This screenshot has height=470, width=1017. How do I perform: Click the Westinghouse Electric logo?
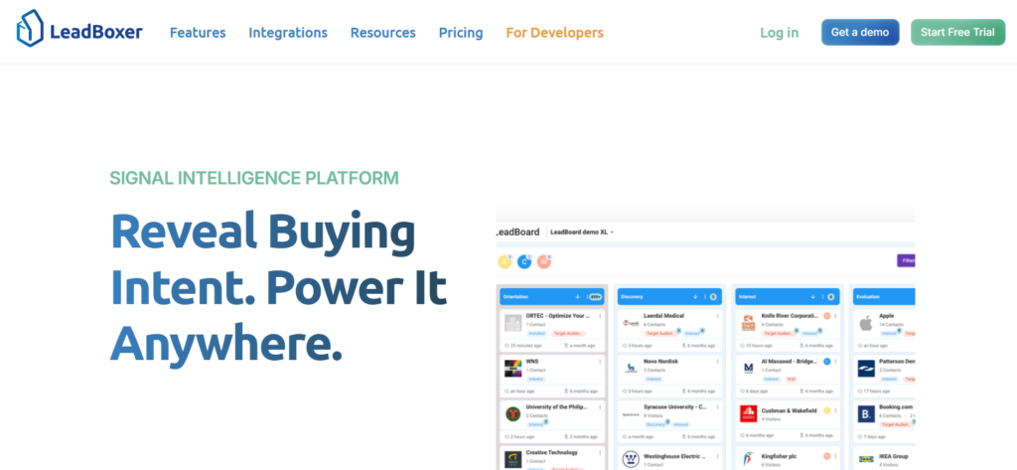coord(631,460)
